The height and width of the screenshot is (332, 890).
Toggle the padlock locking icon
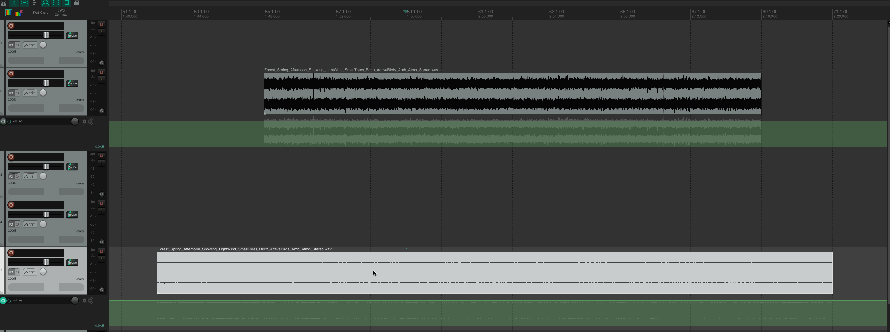[x=77, y=3]
